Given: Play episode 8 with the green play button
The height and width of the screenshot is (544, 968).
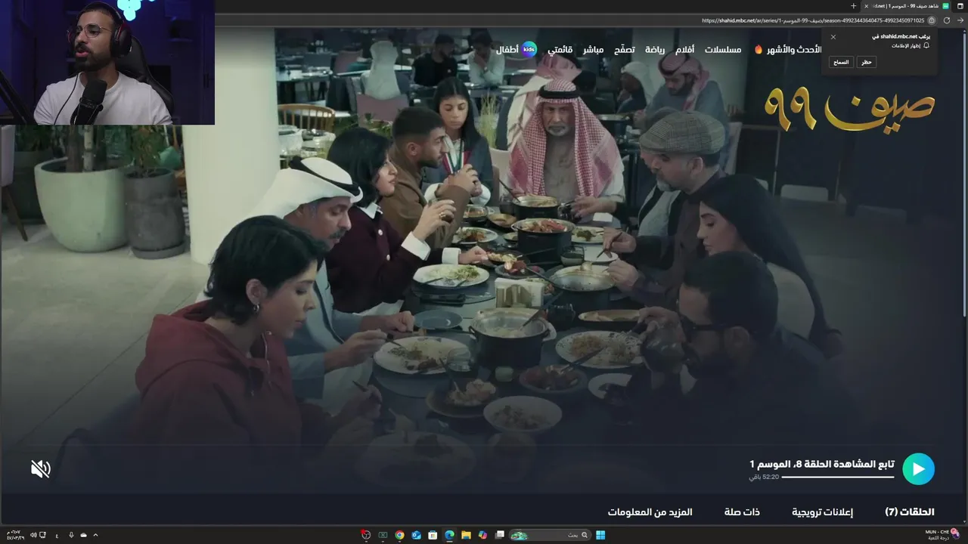Looking at the screenshot, I should (918, 468).
